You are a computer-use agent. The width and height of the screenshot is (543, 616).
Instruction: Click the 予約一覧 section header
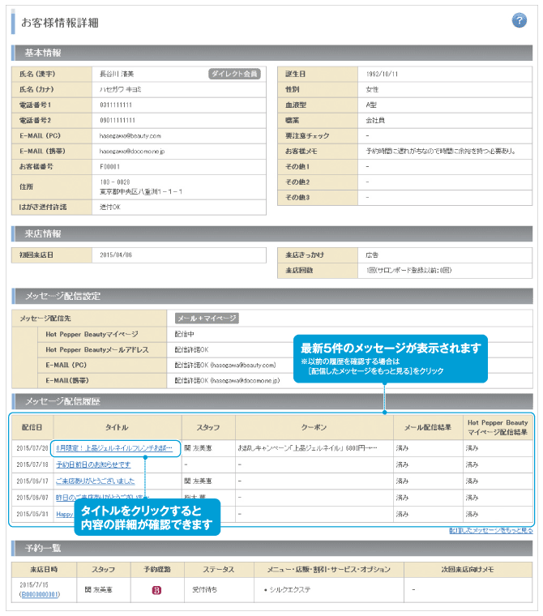43,547
